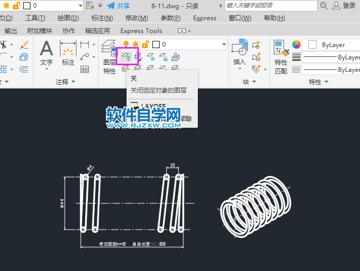Expand the 特性 properties panel
The width and height of the screenshot is (360, 271).
[318, 82]
